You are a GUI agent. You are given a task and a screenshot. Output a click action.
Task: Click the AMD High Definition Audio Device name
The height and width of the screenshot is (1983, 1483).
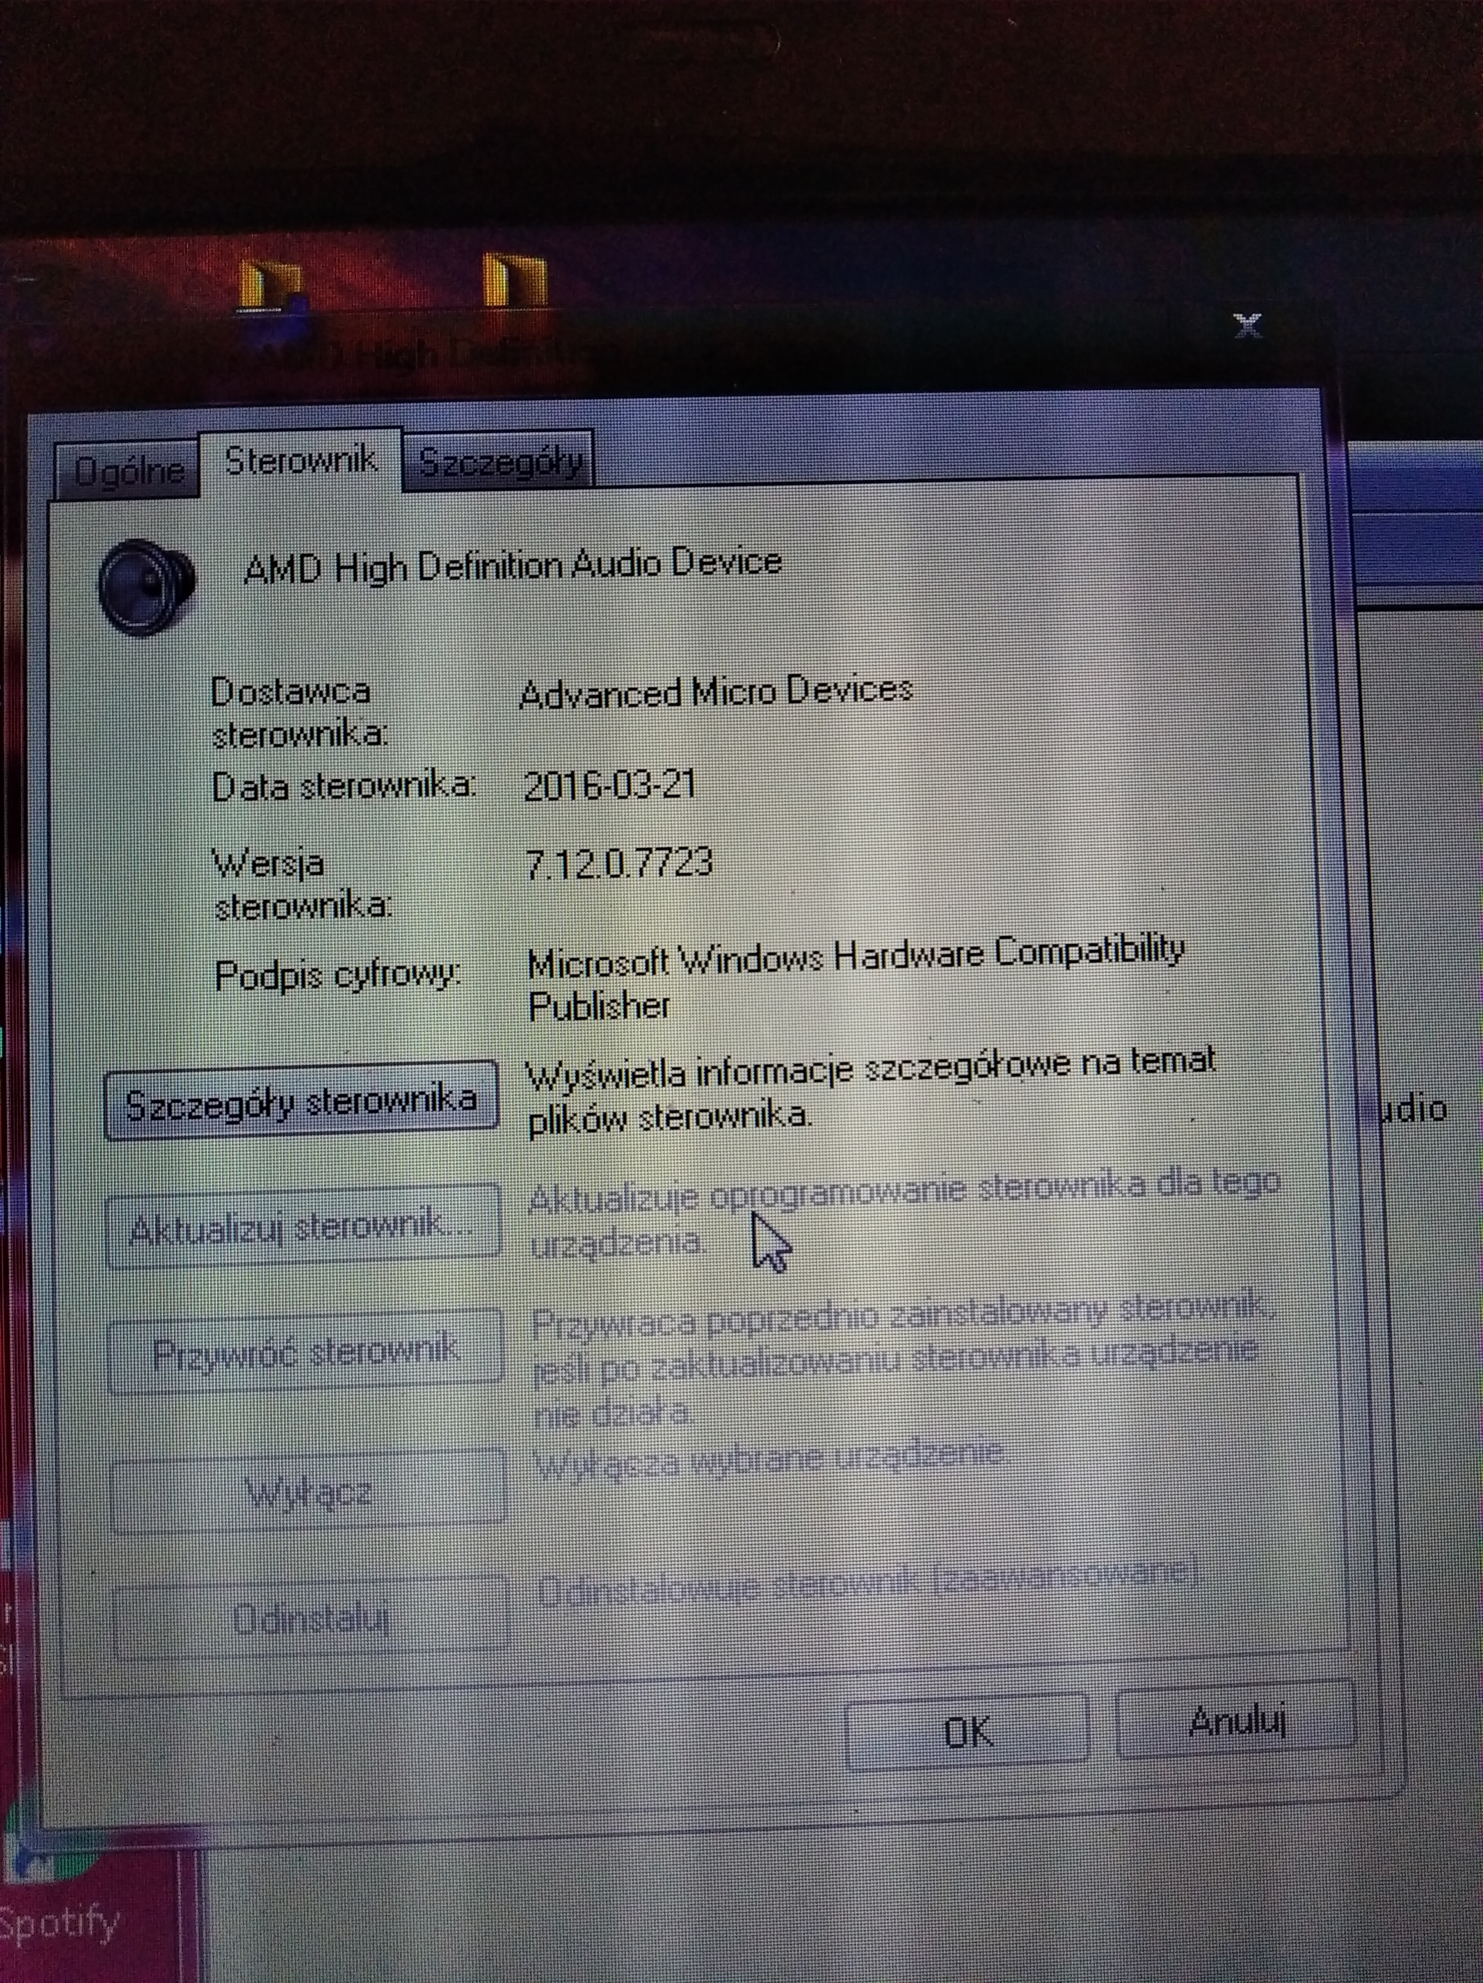513,565
